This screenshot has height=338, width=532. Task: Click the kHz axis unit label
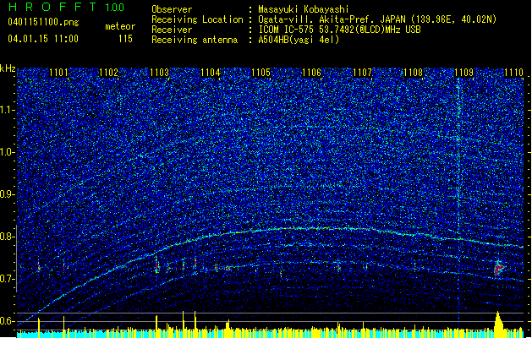[x=8, y=68]
